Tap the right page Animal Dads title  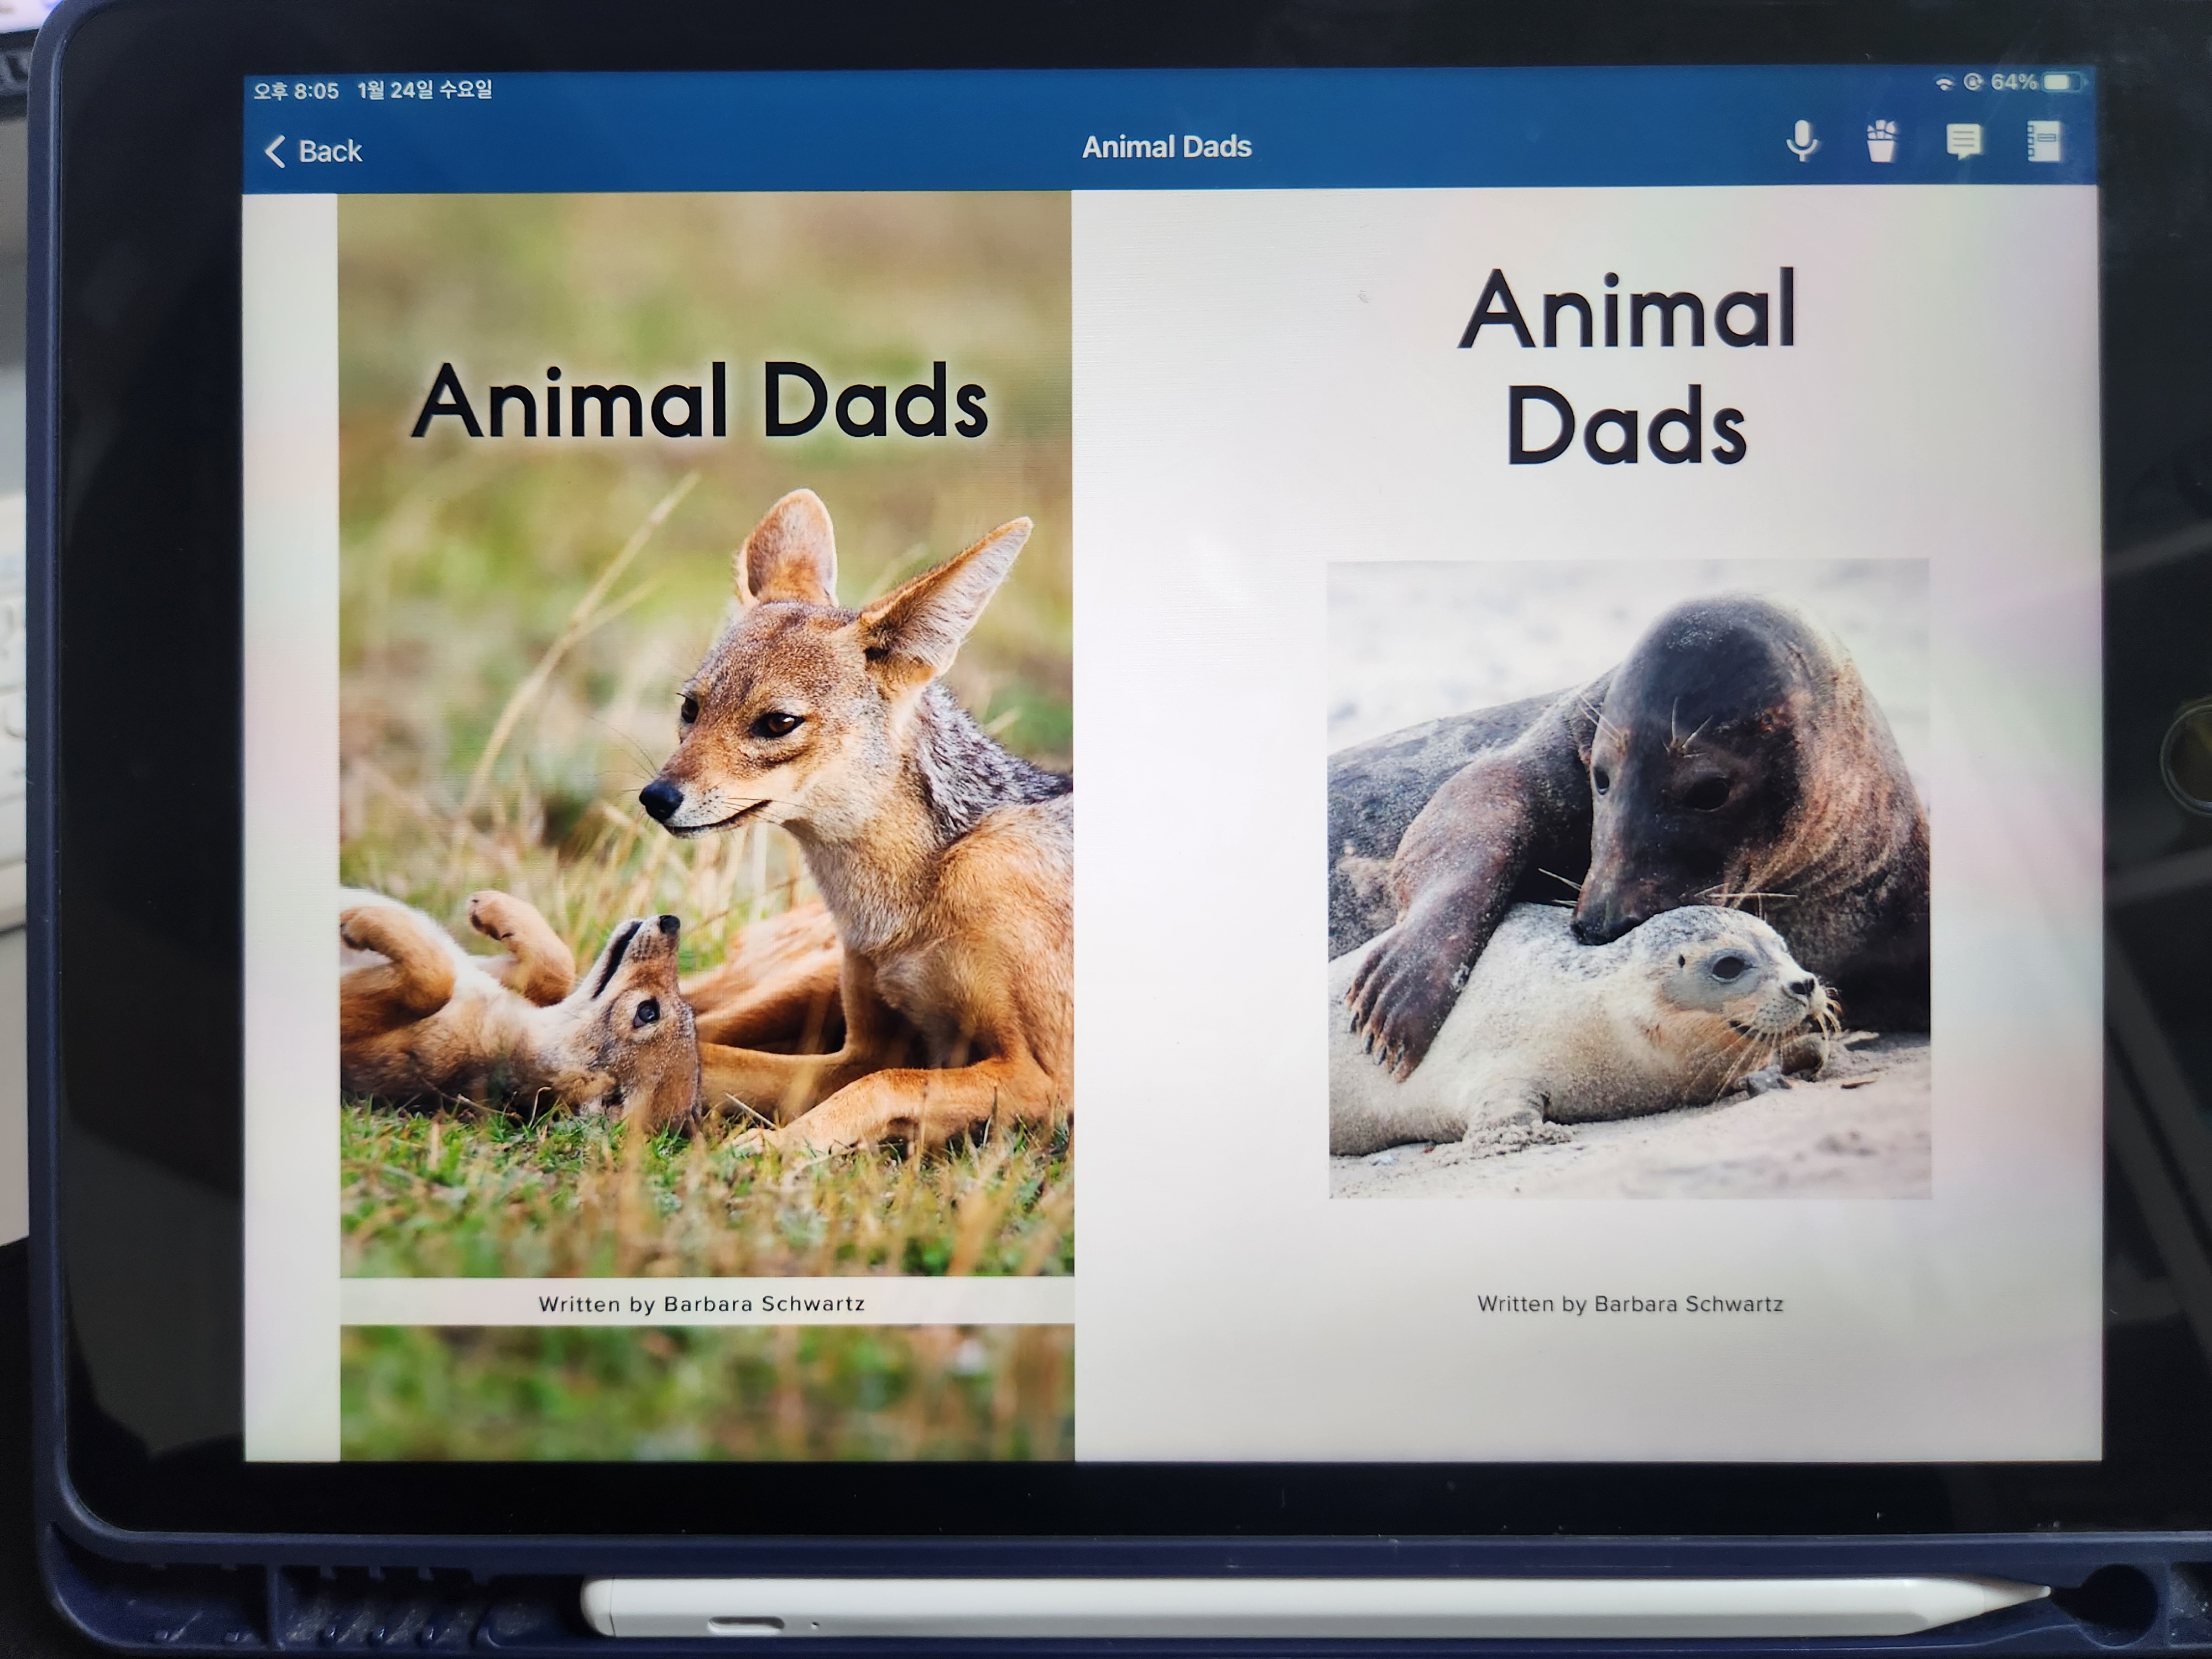click(x=1627, y=366)
